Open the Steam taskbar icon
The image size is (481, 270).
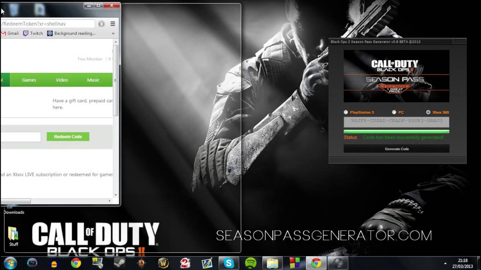click(120, 263)
